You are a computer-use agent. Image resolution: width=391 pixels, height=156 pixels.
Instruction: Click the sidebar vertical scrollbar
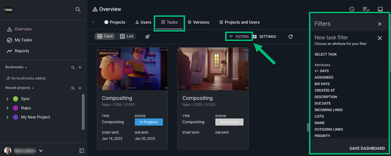click(83, 112)
